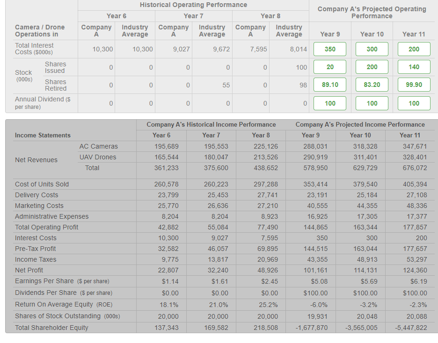
Task: Select Year 7 industry average interest 9,672
Action: [x=221, y=49]
